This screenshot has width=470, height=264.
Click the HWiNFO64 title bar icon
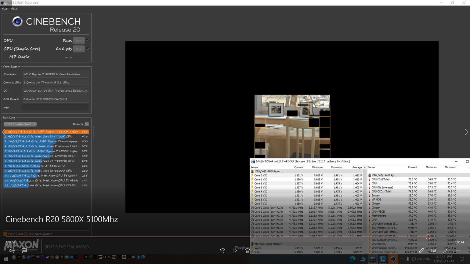tap(253, 161)
